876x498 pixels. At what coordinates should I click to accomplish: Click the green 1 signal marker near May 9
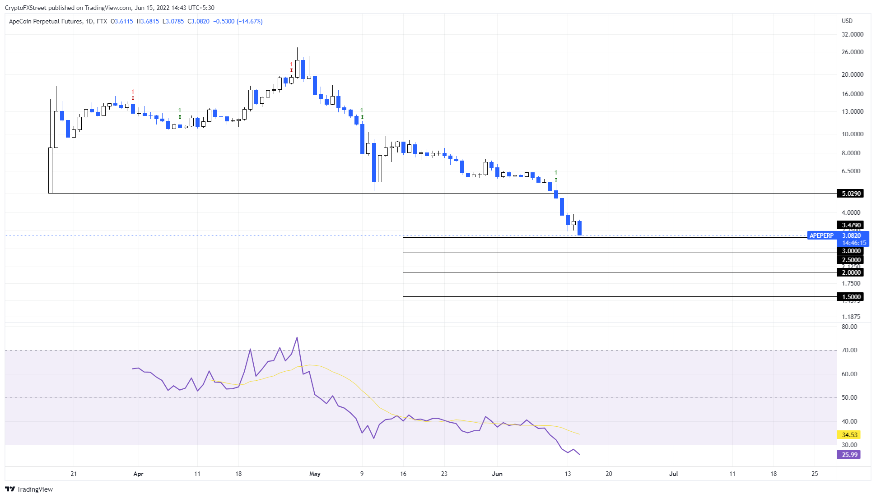coord(362,113)
